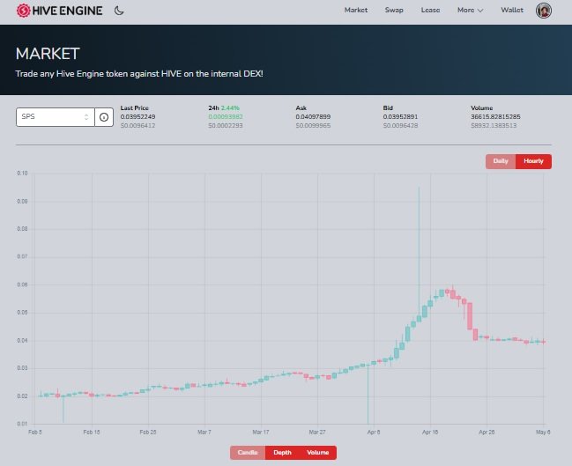Open the user profile avatar
Viewport: 572px width, 466px height.
544,11
